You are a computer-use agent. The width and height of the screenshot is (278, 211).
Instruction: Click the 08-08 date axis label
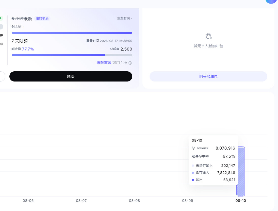pos(134,201)
